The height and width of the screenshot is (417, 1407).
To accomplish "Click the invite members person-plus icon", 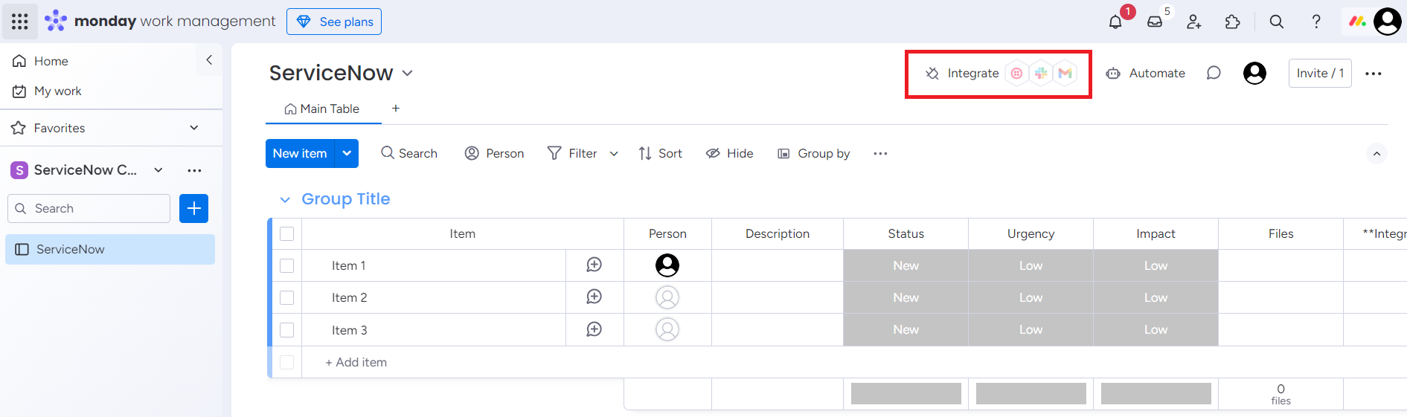I will click(x=1193, y=22).
